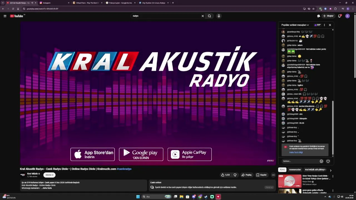Subscribe with Abone ol button
The image size is (356, 200).
click(x=50, y=175)
